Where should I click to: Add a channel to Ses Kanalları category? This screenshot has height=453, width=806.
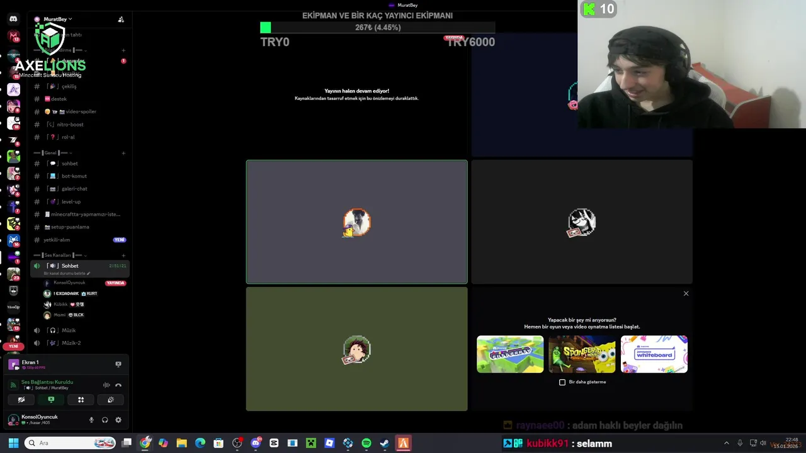click(123, 255)
